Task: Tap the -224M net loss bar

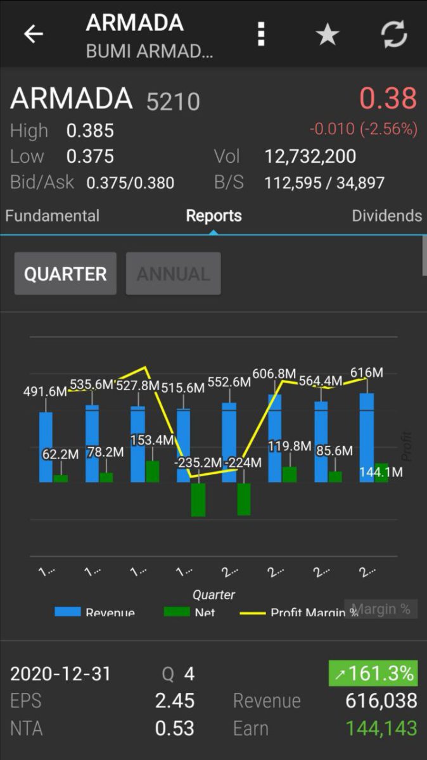Action: pos(244,499)
